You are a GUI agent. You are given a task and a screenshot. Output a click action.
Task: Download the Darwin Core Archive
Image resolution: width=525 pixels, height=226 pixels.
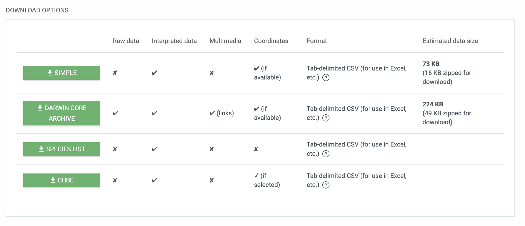click(61, 113)
